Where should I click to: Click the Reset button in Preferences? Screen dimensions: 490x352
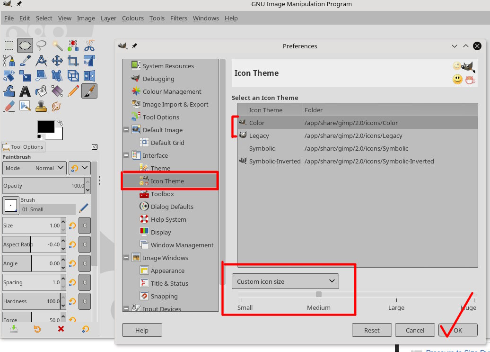(x=372, y=330)
